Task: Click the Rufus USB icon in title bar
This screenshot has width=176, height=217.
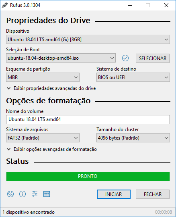Action: pyautogui.click(x=5, y=5)
